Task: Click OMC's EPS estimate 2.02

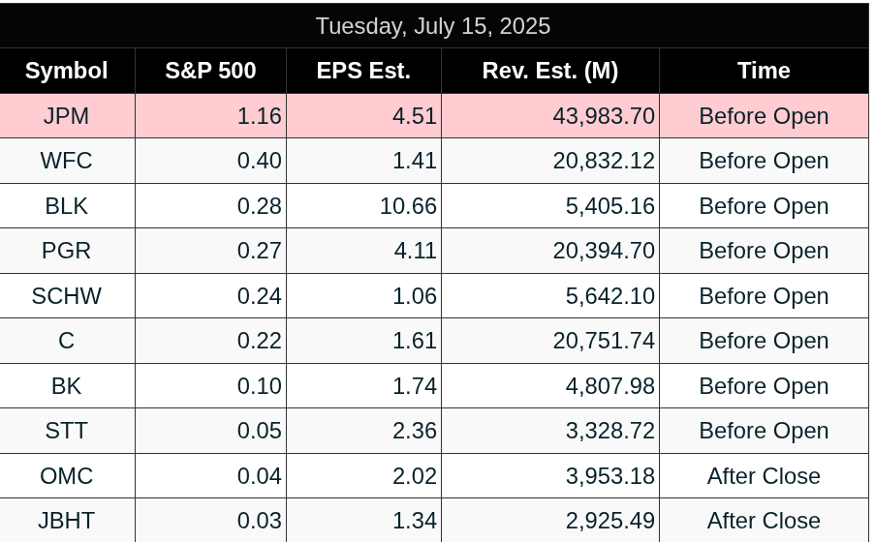Action: (x=415, y=475)
